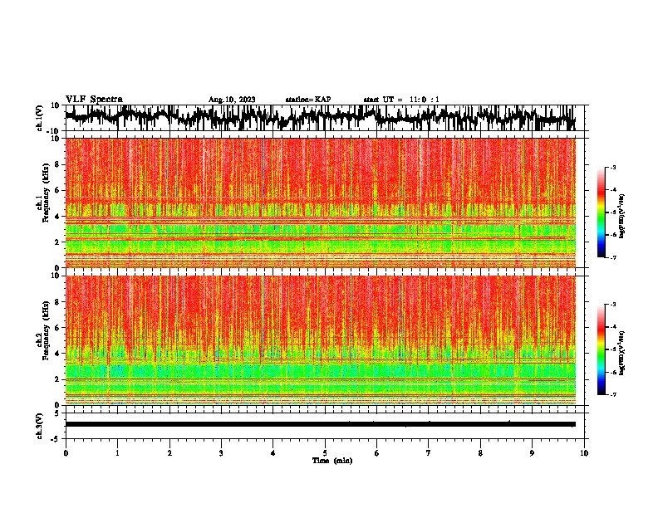This screenshot has height=508, width=658.
Task: Click the upper color scale bar for ch.1
Action: [602, 212]
